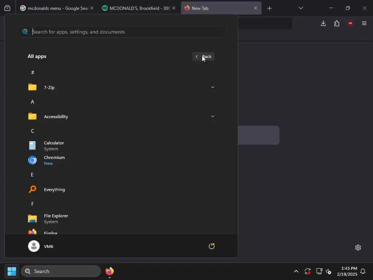
Task: Jump to letter C index header
Action: point(32,131)
